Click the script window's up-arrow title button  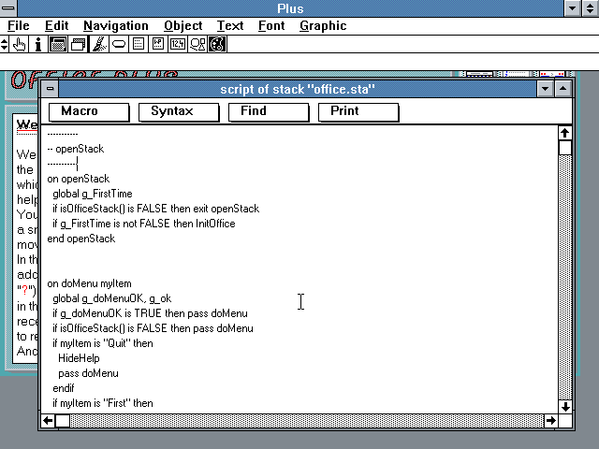click(563, 89)
